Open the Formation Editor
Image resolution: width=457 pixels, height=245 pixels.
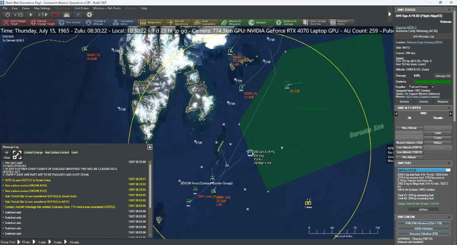pyautogui.click(x=123, y=22)
